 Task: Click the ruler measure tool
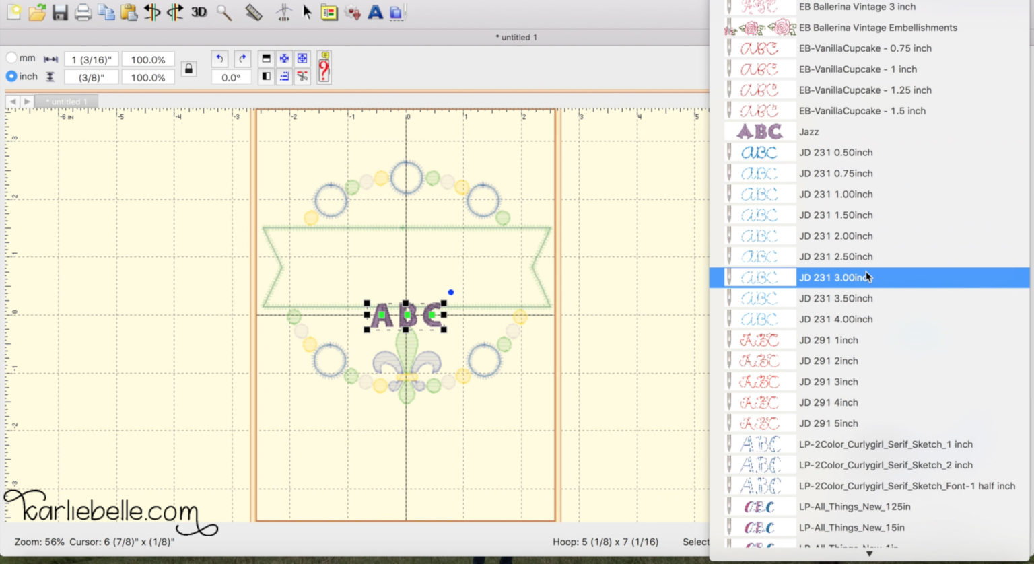click(253, 12)
